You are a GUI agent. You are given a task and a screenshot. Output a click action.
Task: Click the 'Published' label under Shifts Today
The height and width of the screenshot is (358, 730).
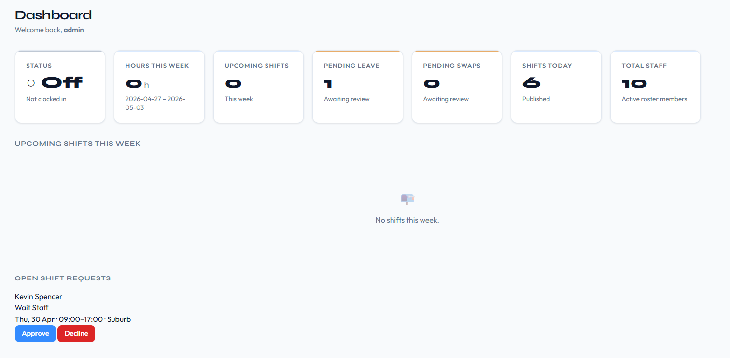click(x=536, y=99)
